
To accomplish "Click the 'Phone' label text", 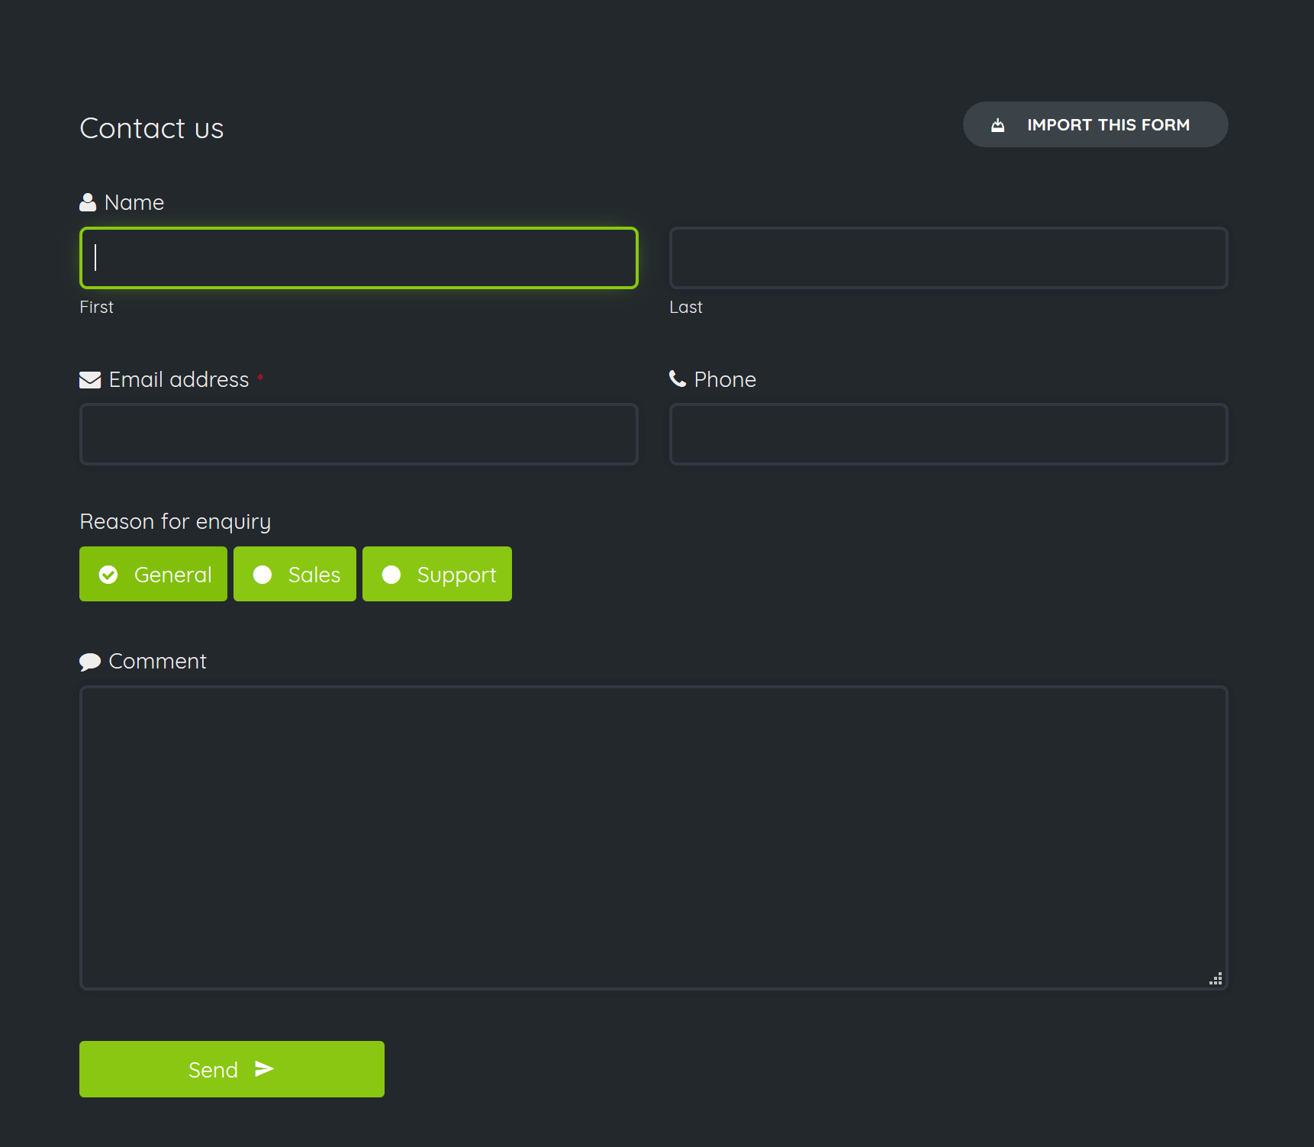I will (725, 379).
